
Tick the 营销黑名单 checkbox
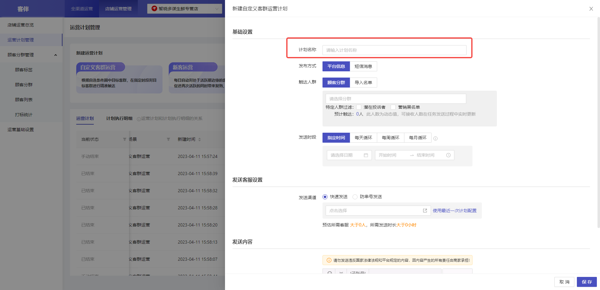393,107
